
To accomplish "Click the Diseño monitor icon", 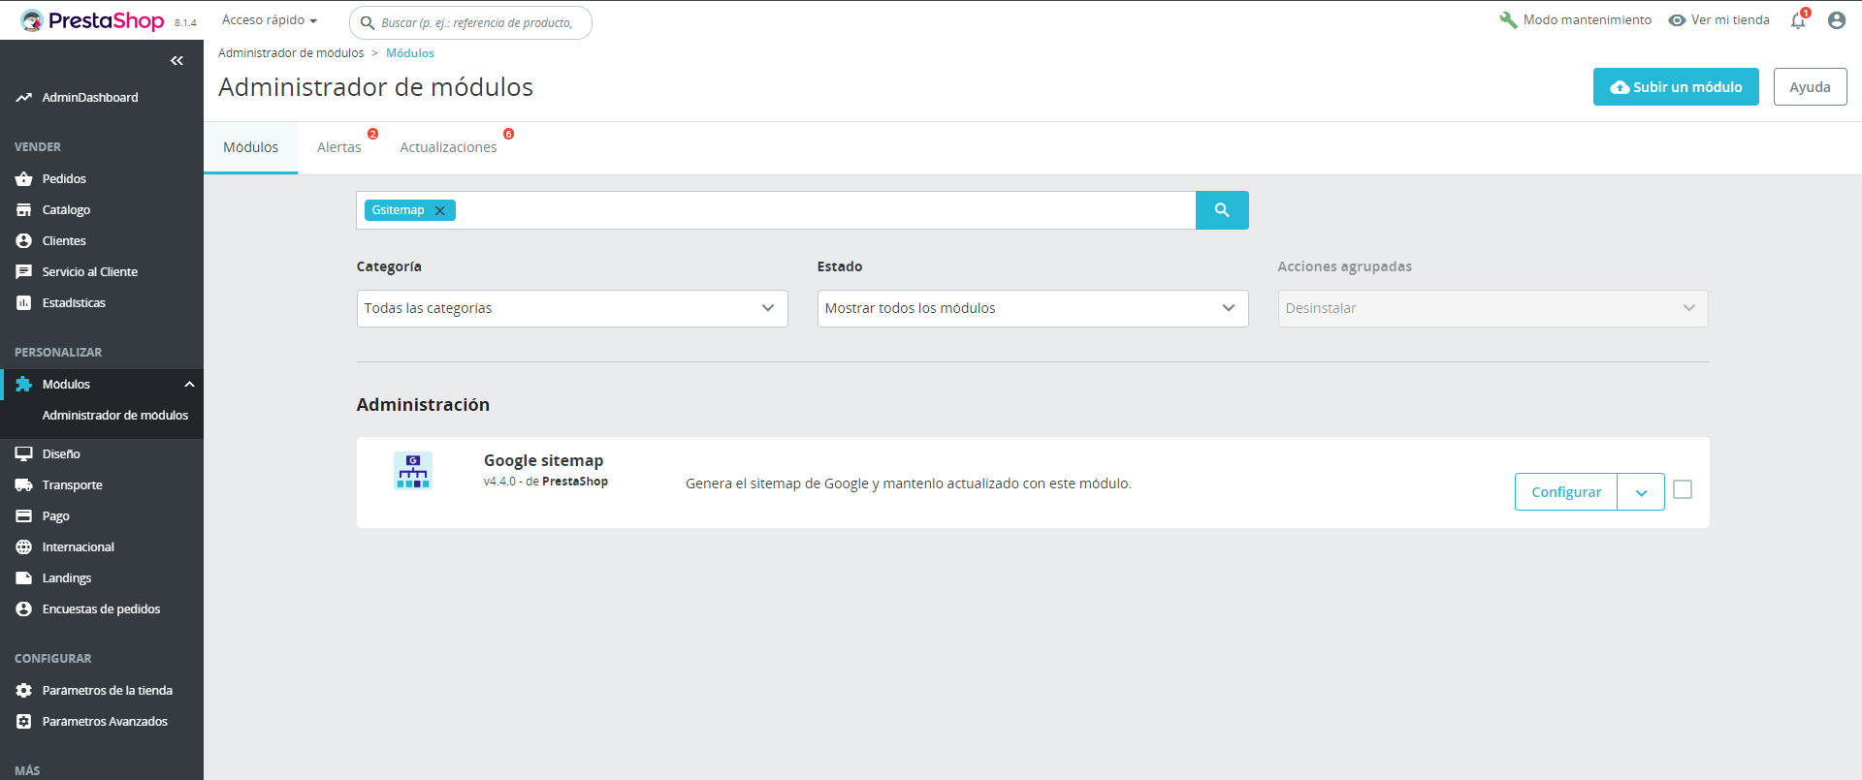I will tap(24, 454).
